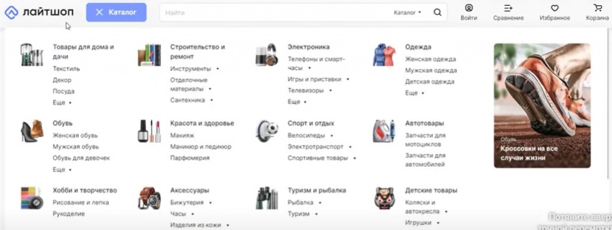The width and height of the screenshot is (612, 230).
Task: Click the Одежда jackets icon
Action: 384,54
